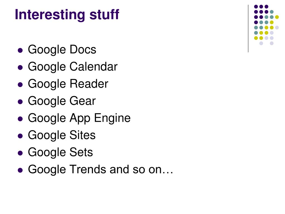This screenshot has height=214, width=285.
Task: Select the Google Docs text line
Action: pos(62,50)
